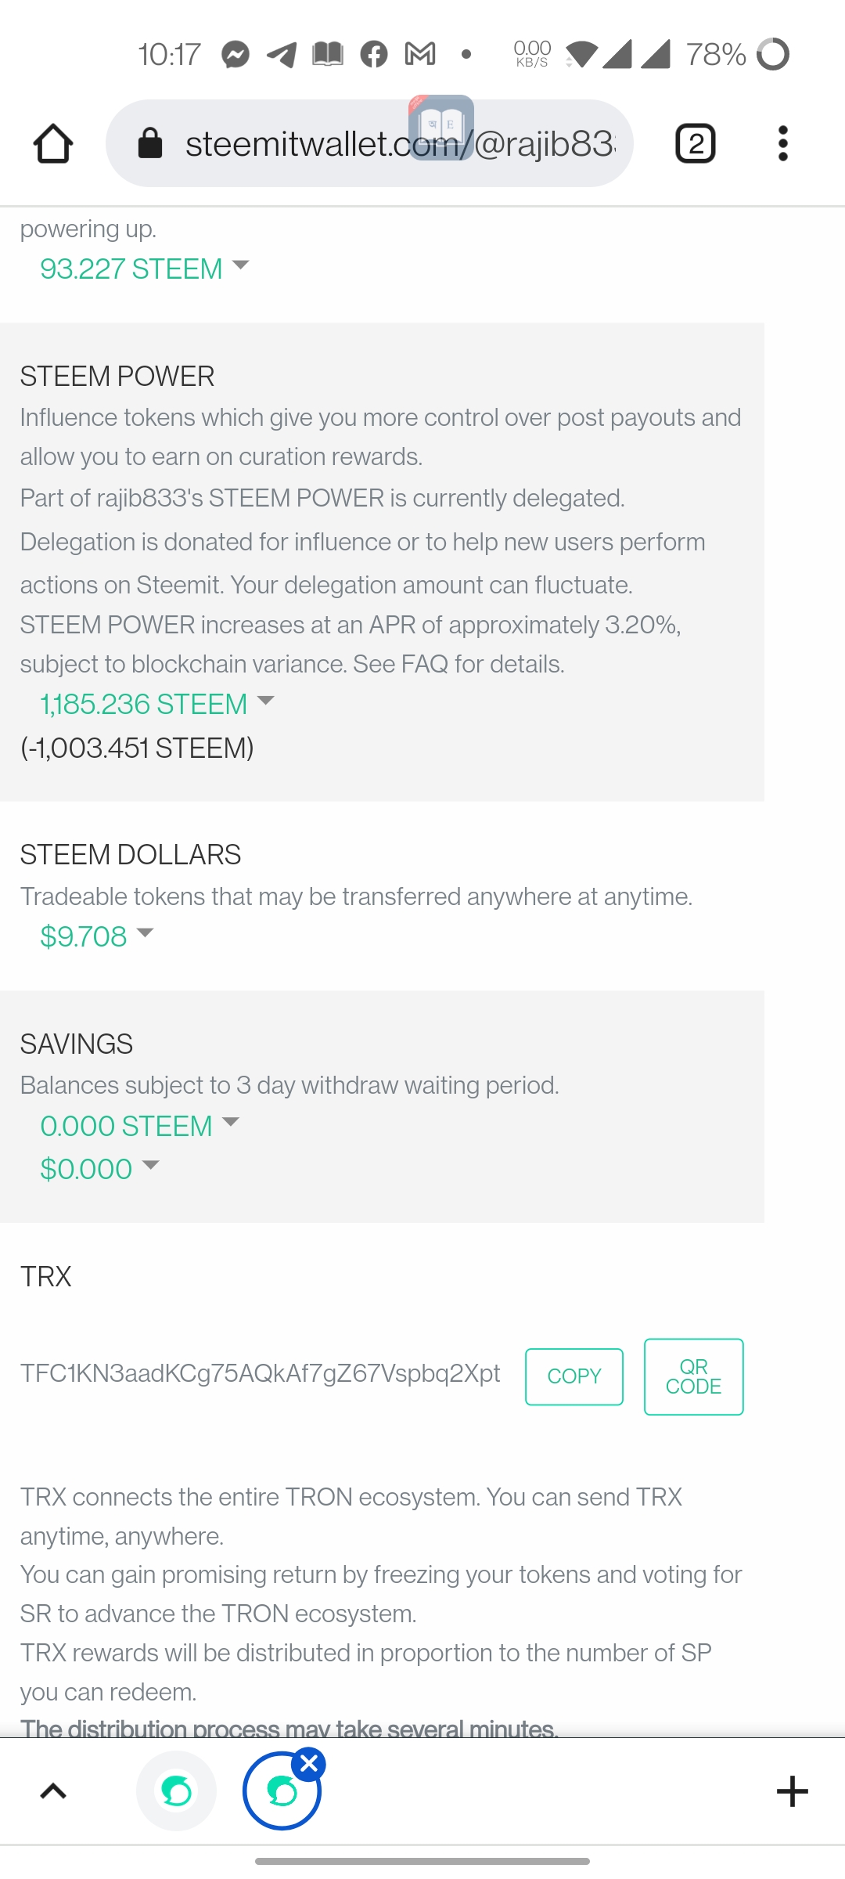The height and width of the screenshot is (1879, 845).
Task: Open the tab switcher showing 2 tabs
Action: point(695,143)
